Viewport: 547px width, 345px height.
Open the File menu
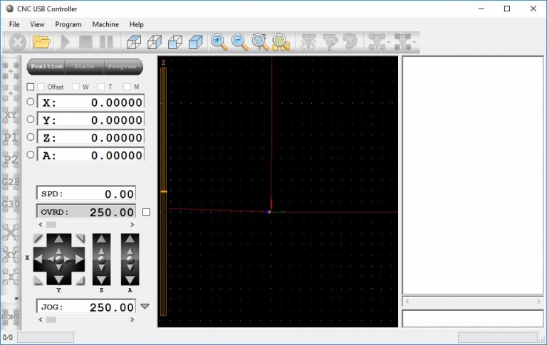pos(14,24)
